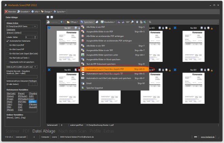
Task: Click the '...' browse button for Ablage Ordner
Action: 35,26
